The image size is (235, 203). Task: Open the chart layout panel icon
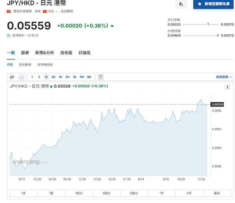(x=101, y=77)
